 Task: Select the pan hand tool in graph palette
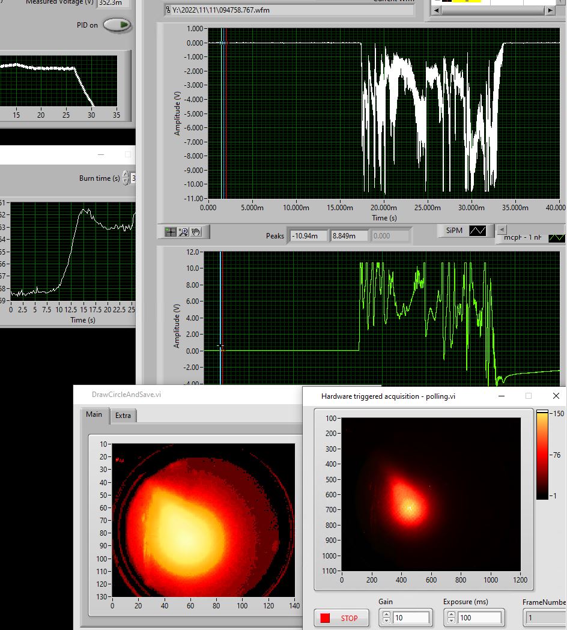click(x=196, y=232)
